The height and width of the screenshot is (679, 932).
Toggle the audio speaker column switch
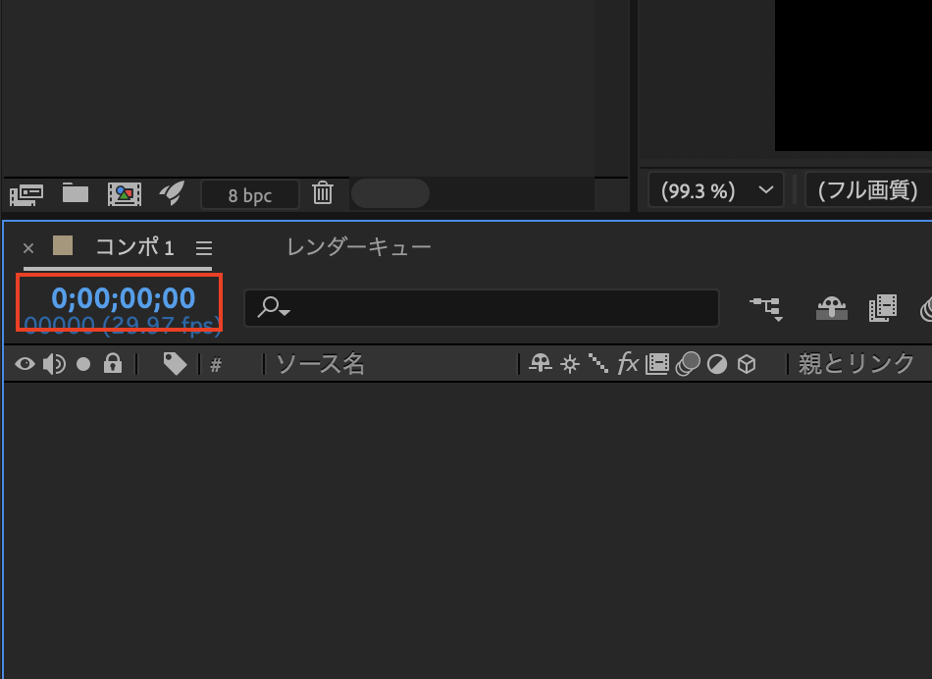point(54,365)
